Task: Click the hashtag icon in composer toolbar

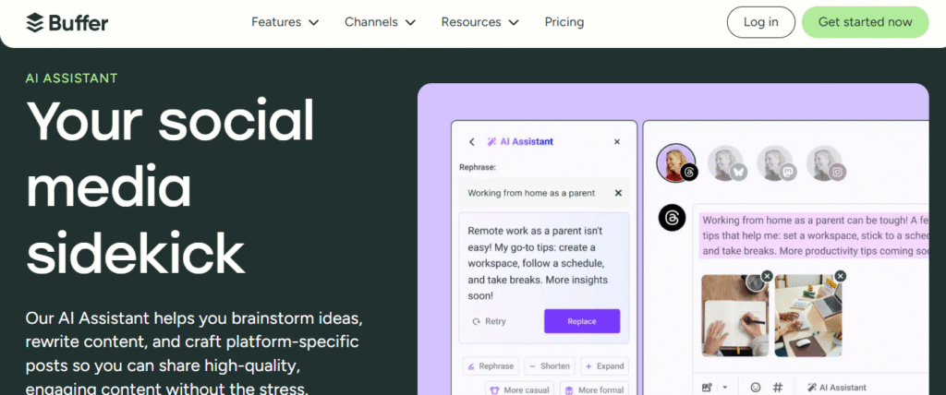Action: pos(778,388)
